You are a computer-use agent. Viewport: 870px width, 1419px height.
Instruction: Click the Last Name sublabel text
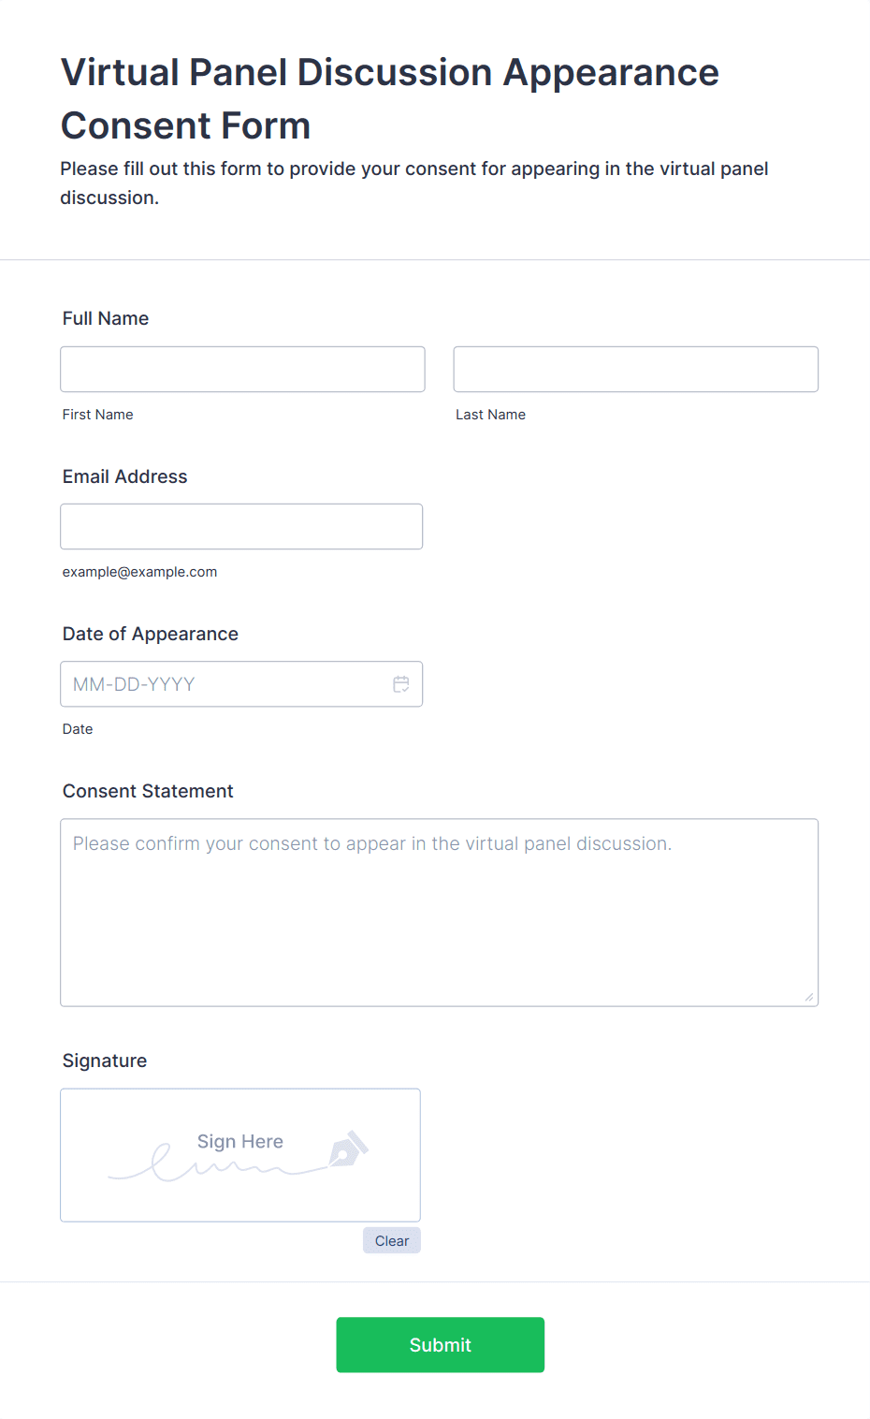tap(490, 415)
